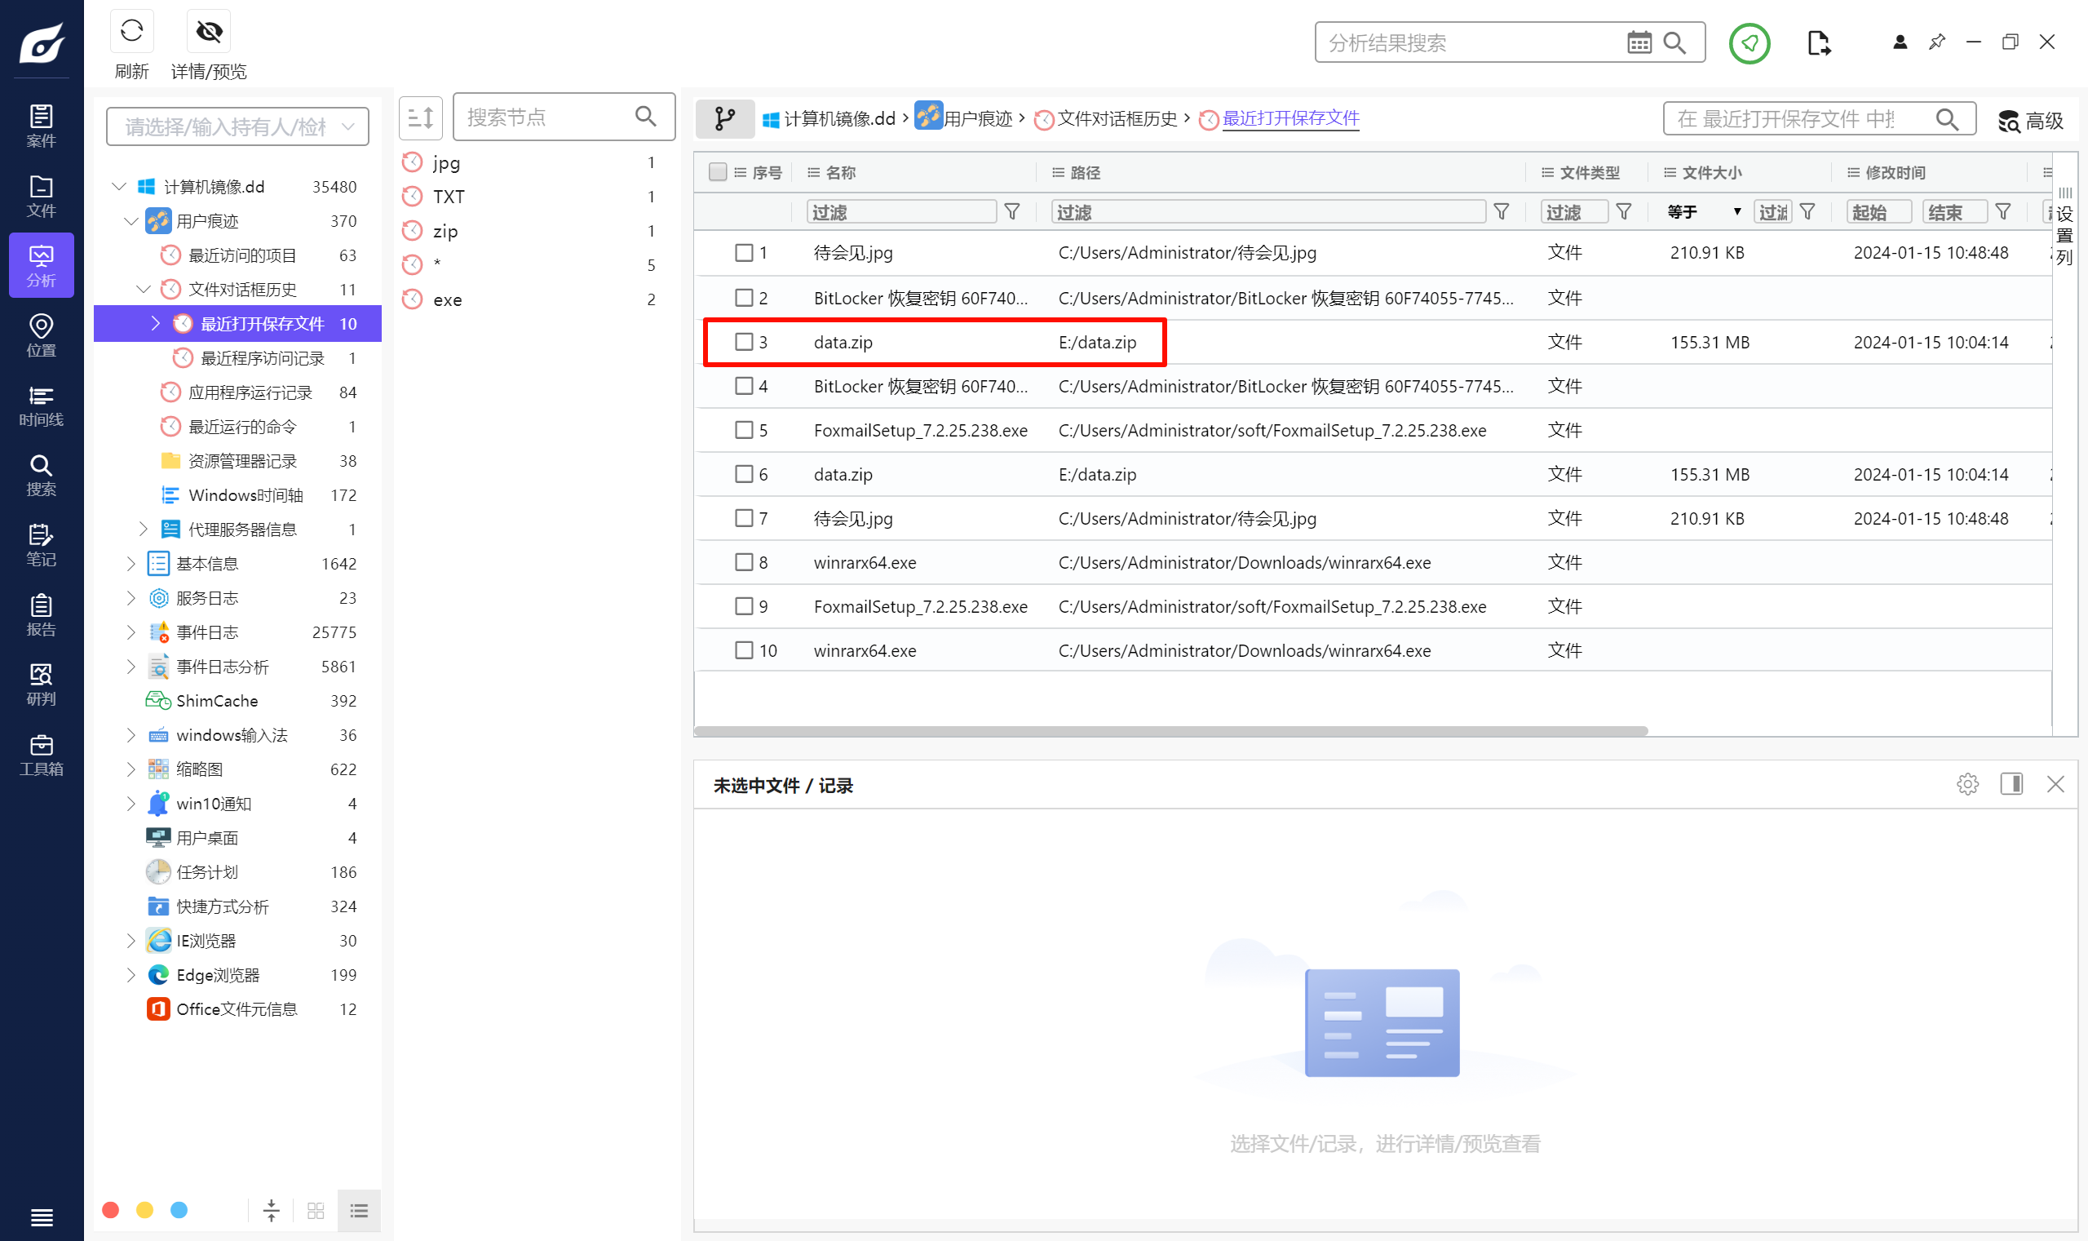Tick checkbox for row 3 data.zip
Screen dimensions: 2088x1241
click(744, 342)
